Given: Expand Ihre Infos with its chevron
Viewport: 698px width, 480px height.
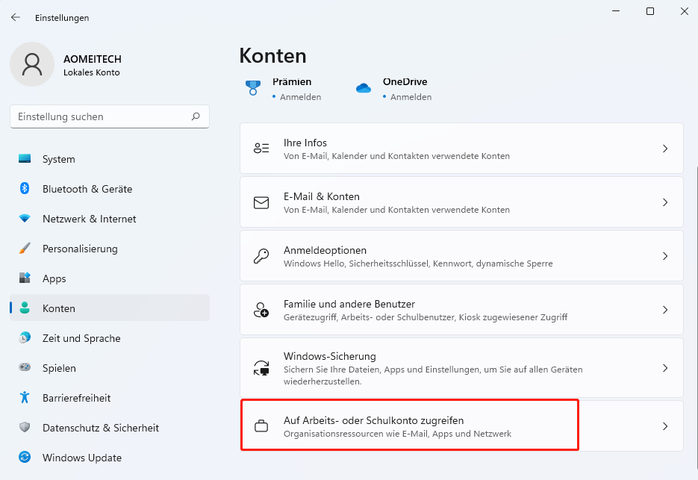Looking at the screenshot, I should pyautogui.click(x=664, y=149).
